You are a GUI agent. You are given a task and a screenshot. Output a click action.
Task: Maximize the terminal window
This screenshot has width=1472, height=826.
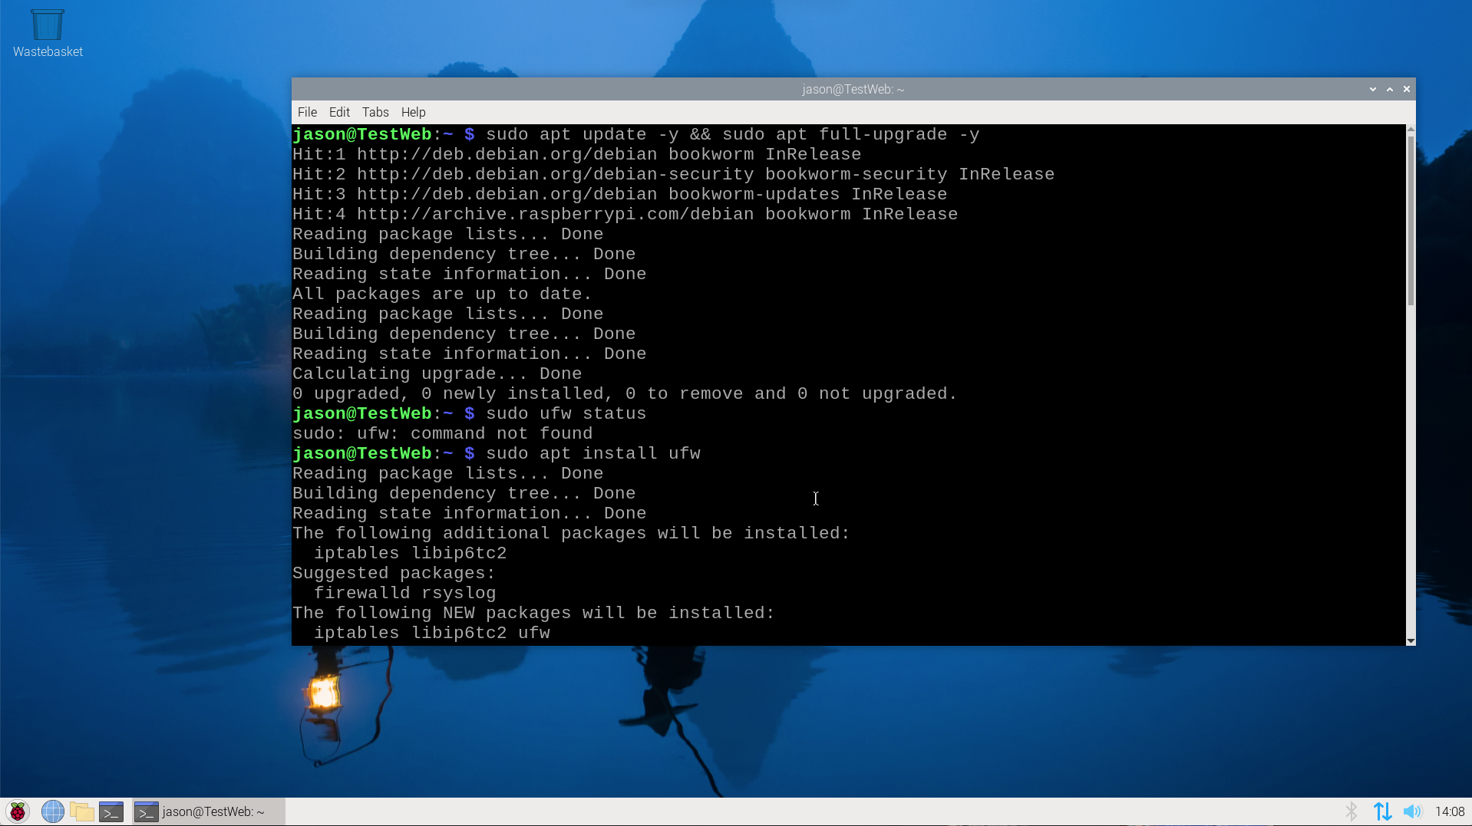(x=1390, y=89)
